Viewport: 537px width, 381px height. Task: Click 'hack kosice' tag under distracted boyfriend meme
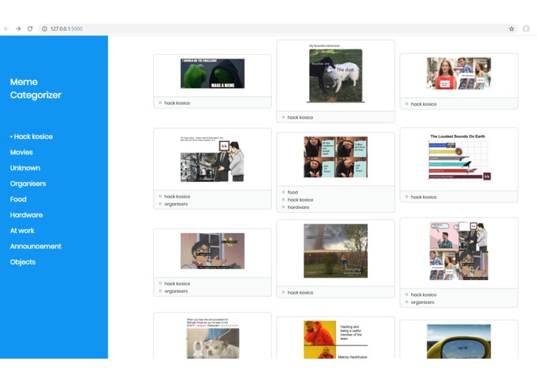click(423, 104)
